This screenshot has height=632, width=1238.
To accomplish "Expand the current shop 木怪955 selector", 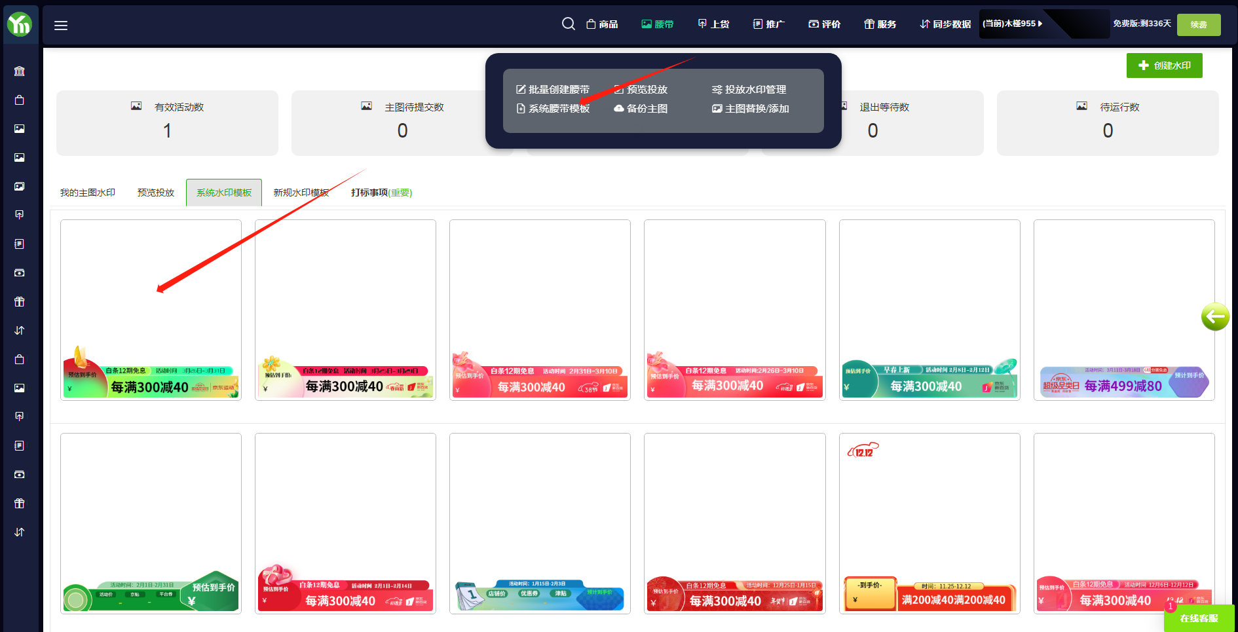I will [x=1012, y=24].
